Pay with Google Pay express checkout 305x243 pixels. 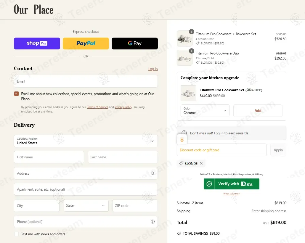135,44
